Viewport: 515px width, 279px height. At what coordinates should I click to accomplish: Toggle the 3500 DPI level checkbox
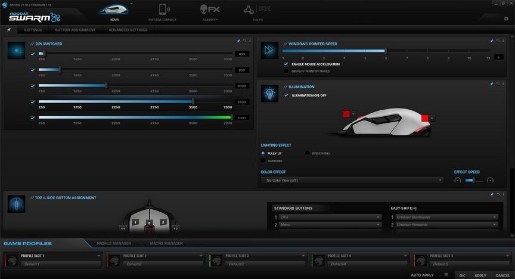tap(33, 102)
